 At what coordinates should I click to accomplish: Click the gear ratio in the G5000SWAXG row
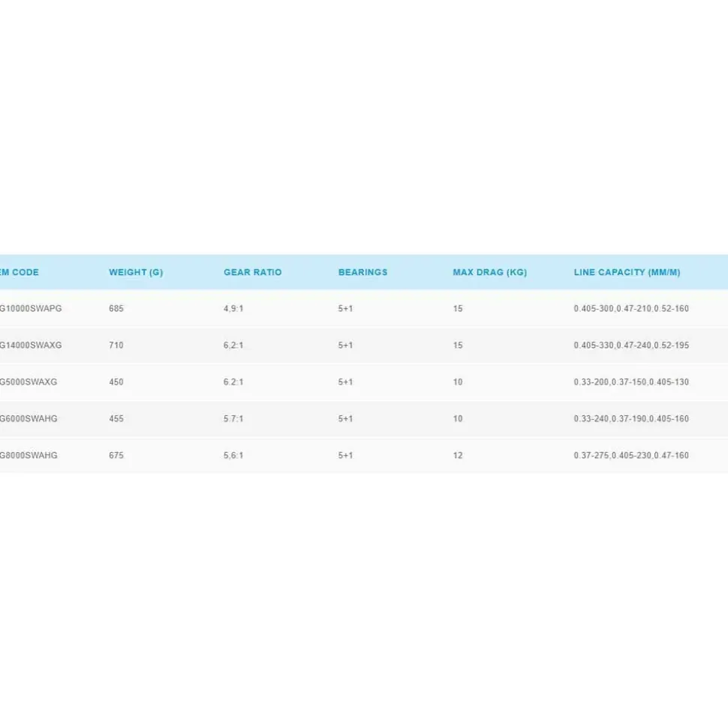coord(233,382)
